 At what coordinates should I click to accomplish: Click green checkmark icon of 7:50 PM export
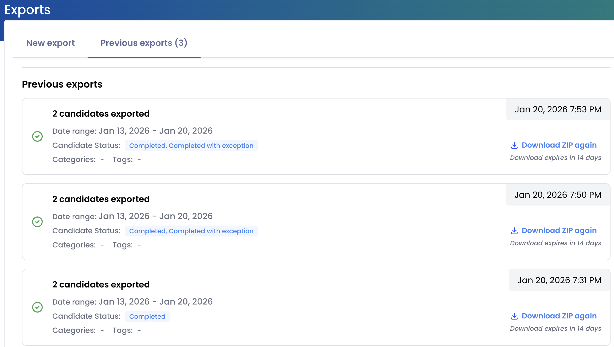pyautogui.click(x=37, y=222)
